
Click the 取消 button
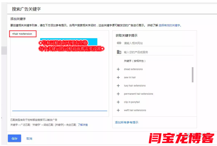pos(29,139)
